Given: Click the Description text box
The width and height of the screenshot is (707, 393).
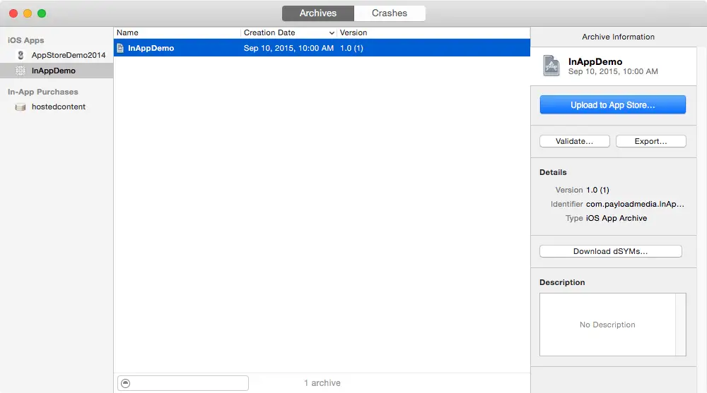Looking at the screenshot, I should [607, 325].
